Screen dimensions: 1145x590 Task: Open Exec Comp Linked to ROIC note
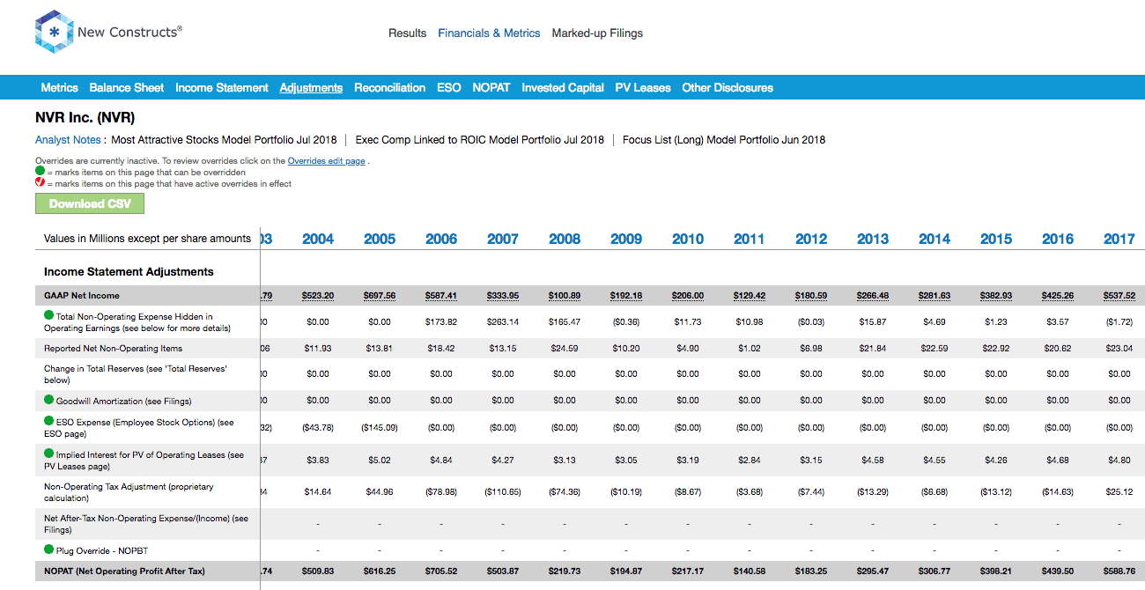tap(480, 140)
